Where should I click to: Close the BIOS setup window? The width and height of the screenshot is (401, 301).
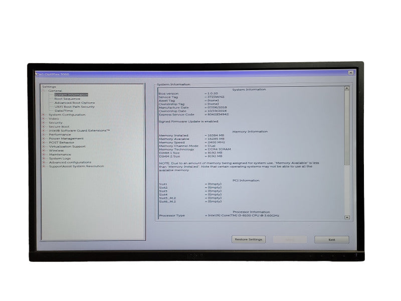click(x=351, y=73)
